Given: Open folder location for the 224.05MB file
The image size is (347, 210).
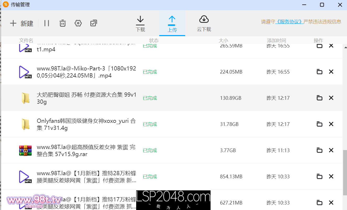Looking at the screenshot, I should pos(319,72).
